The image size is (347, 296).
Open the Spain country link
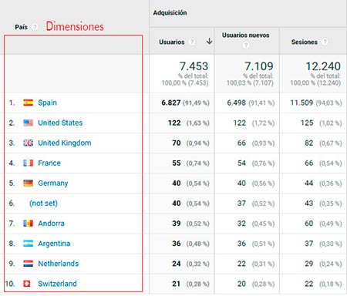[47, 103]
